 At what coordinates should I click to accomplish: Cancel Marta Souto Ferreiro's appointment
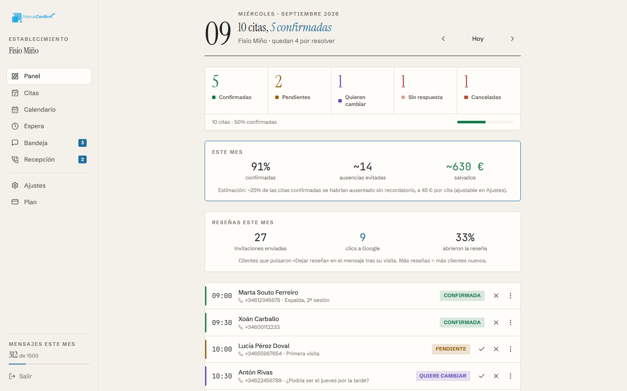[x=496, y=296]
